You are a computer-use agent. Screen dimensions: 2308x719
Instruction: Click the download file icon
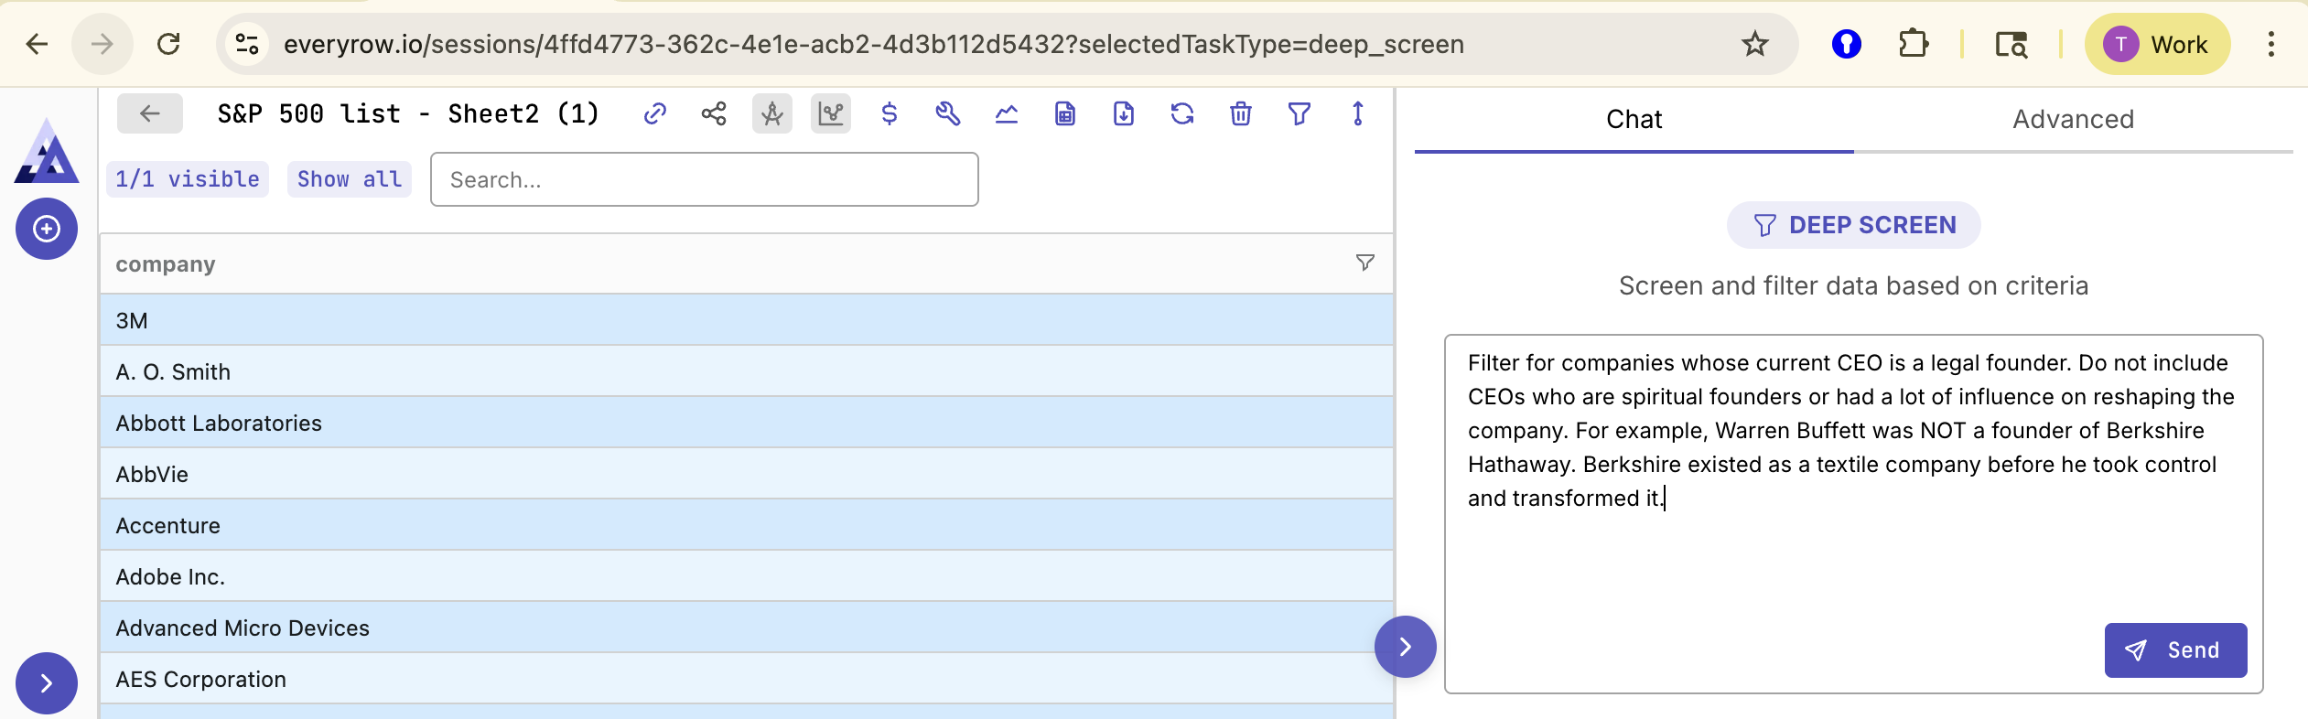click(x=1124, y=114)
